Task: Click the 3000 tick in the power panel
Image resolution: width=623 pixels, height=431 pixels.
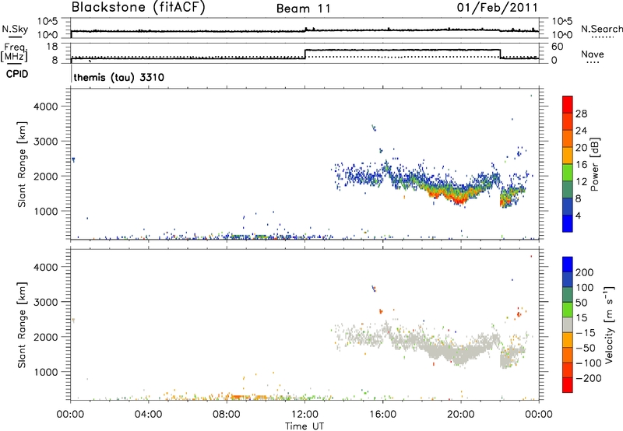Action: (45, 142)
